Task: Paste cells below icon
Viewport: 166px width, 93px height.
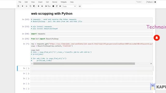Action: pos(34,6)
